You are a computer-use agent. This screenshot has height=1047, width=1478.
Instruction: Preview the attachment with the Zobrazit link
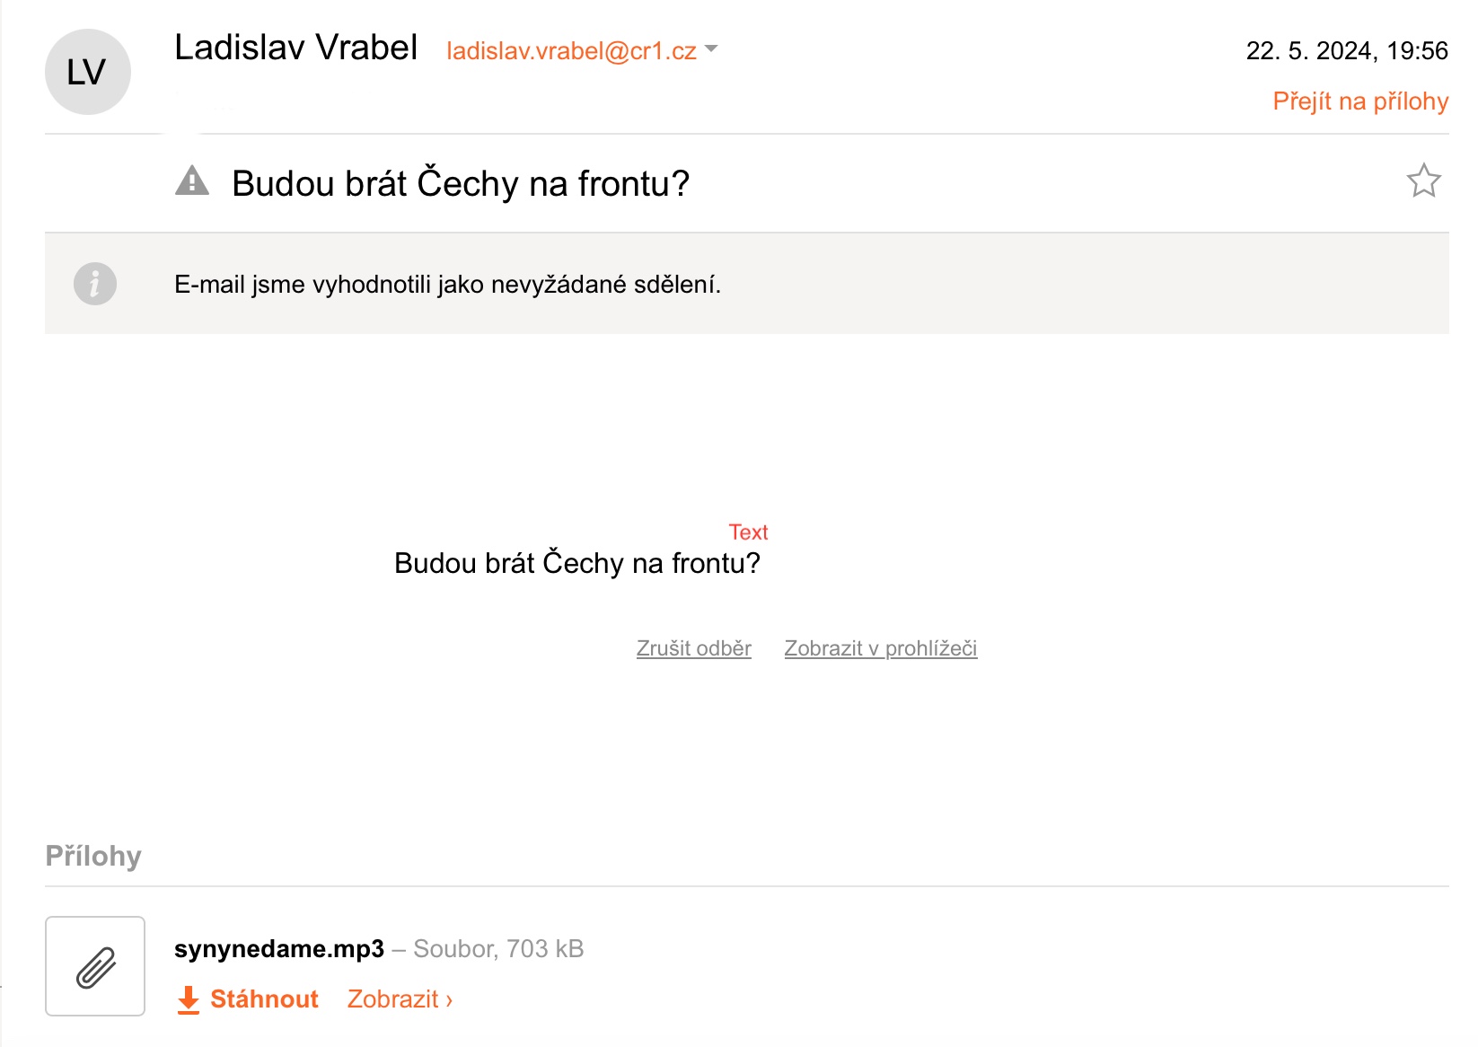[x=400, y=999]
